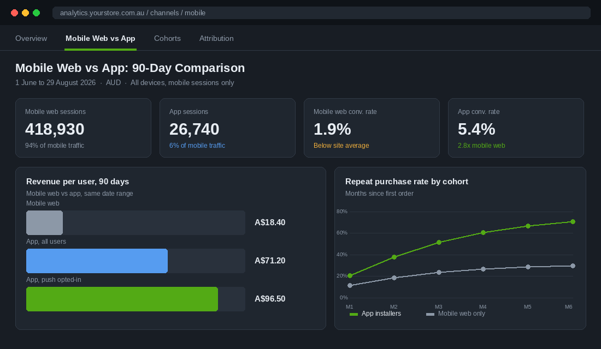This screenshot has height=349, width=601.
Task: Click the Mobile web only M5 data point
Action: click(x=528, y=267)
